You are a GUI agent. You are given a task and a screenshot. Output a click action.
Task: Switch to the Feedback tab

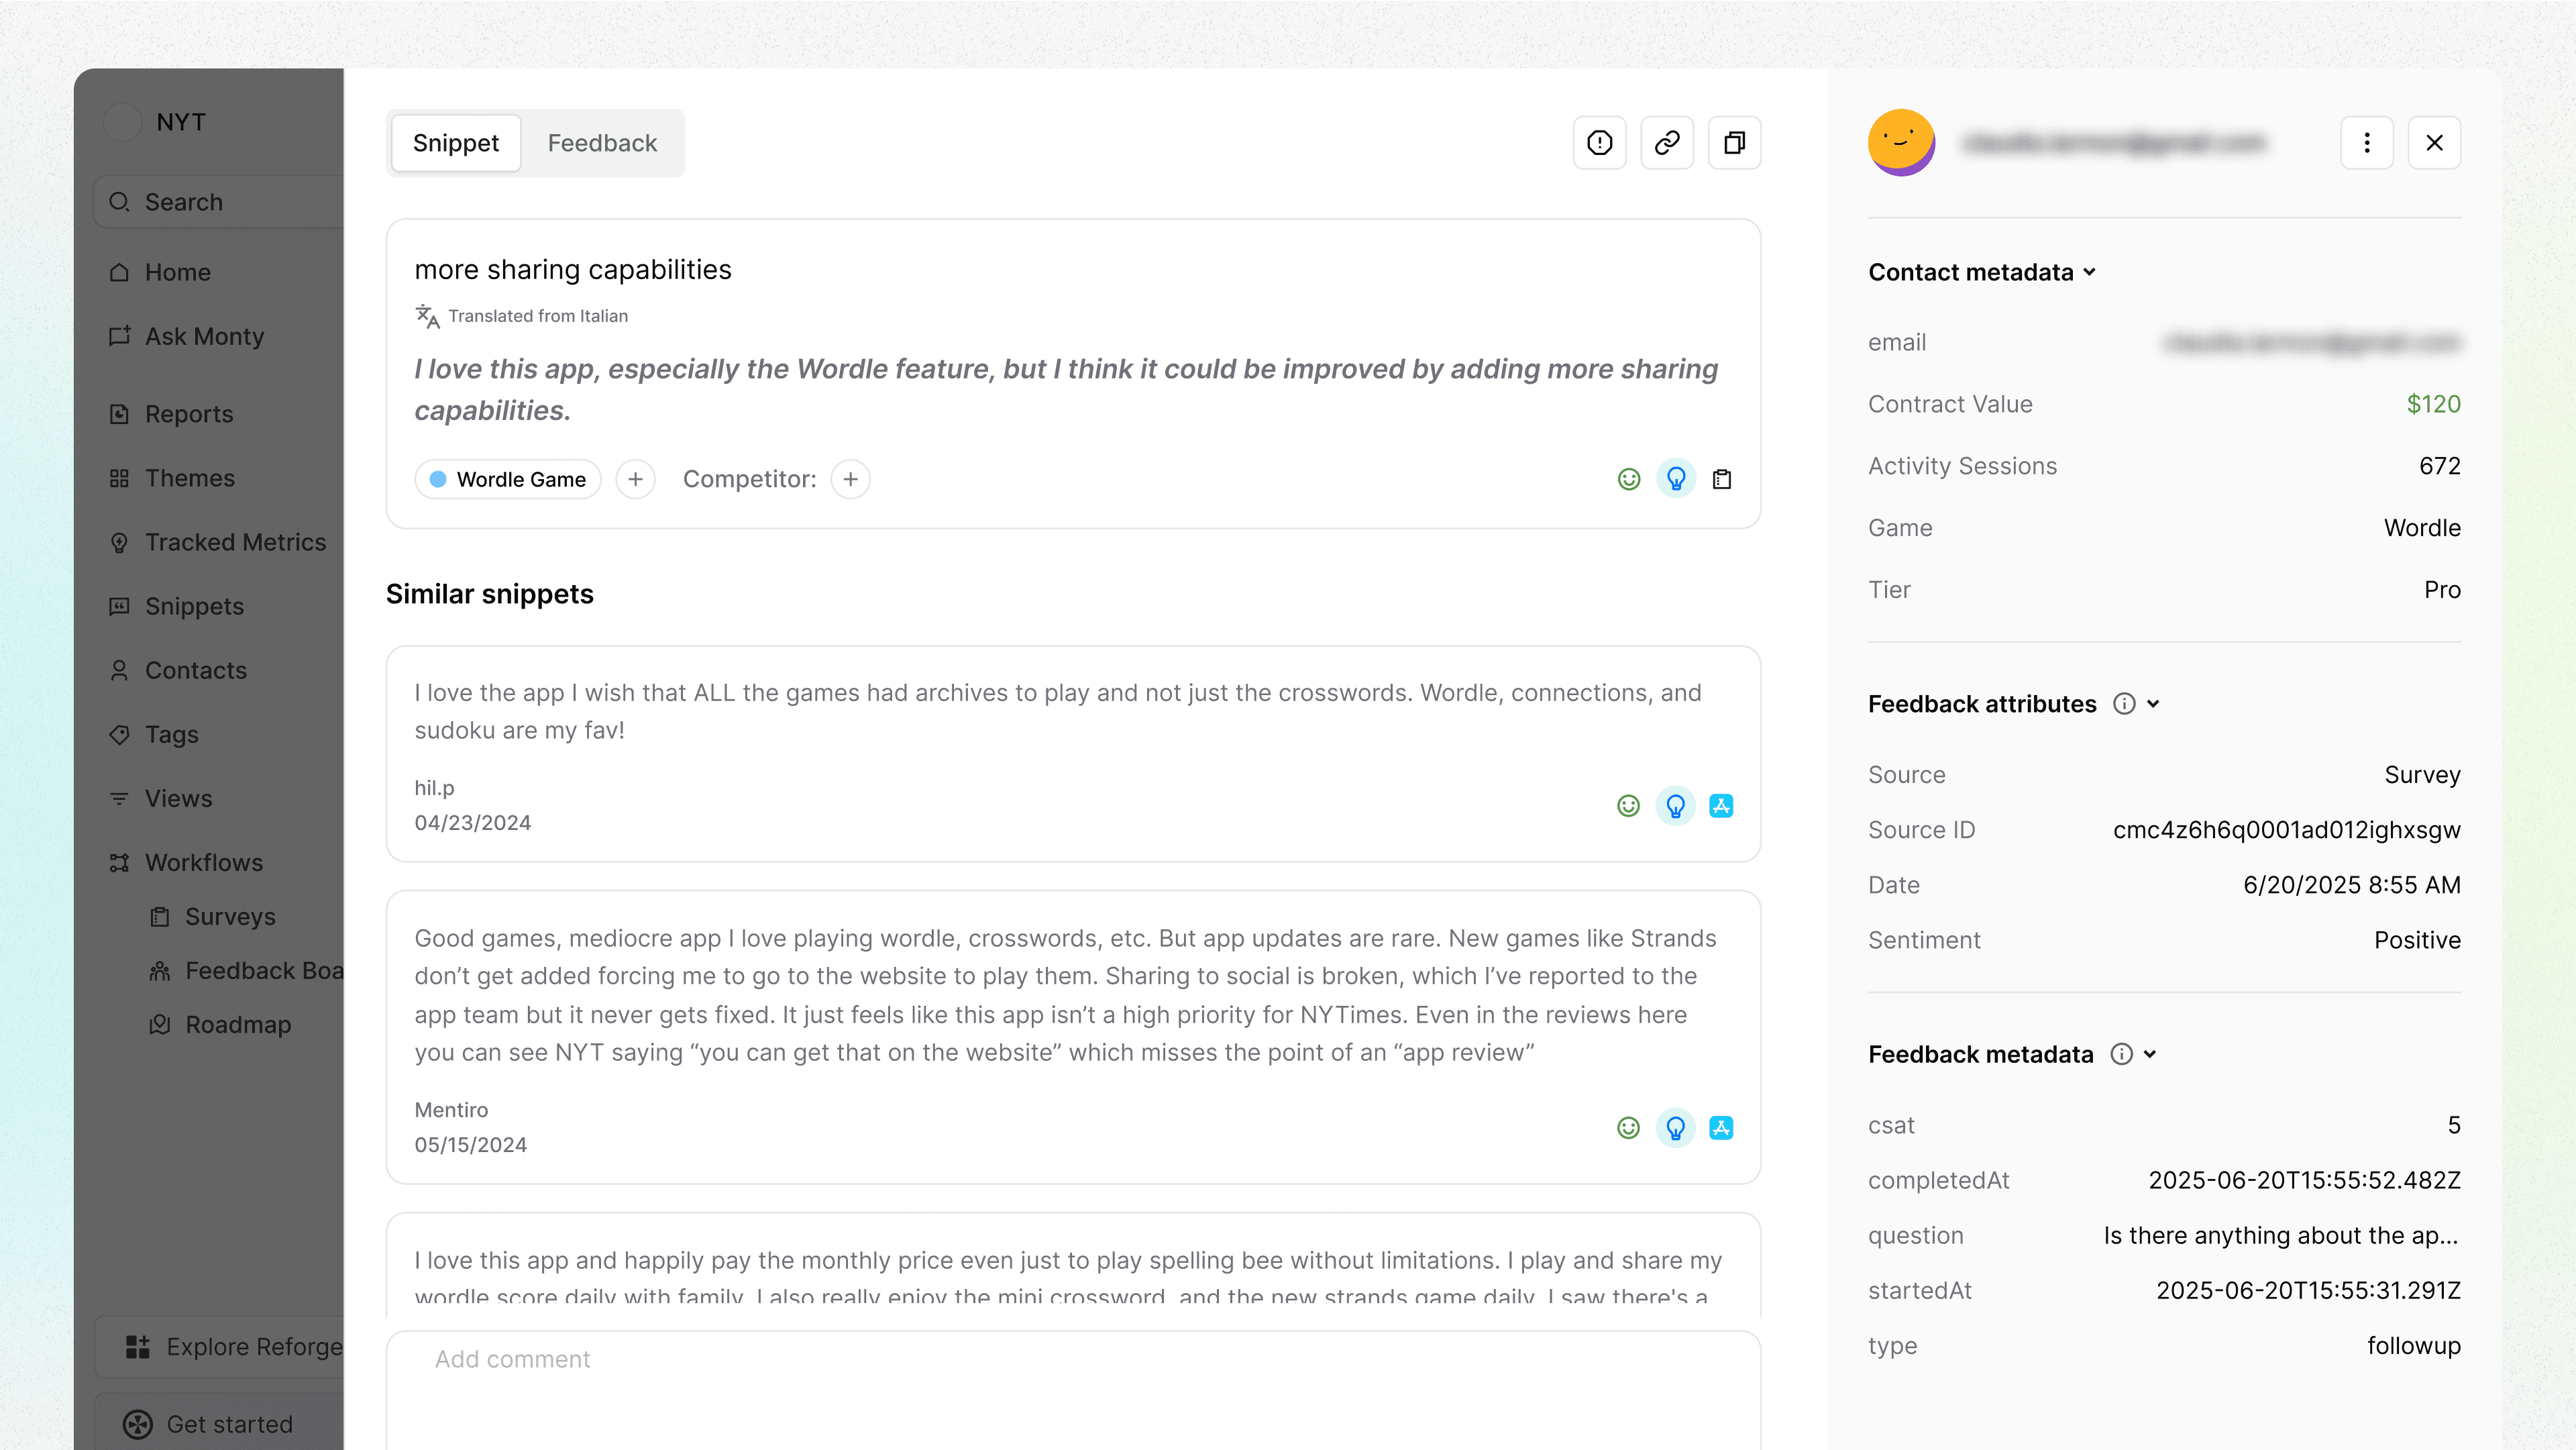[x=602, y=143]
